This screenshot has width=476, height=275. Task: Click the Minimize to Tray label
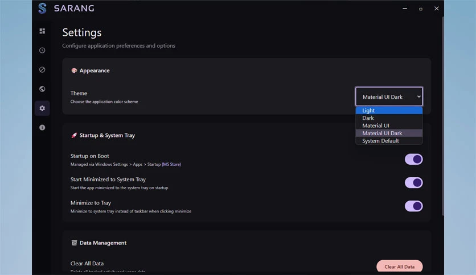click(x=91, y=203)
